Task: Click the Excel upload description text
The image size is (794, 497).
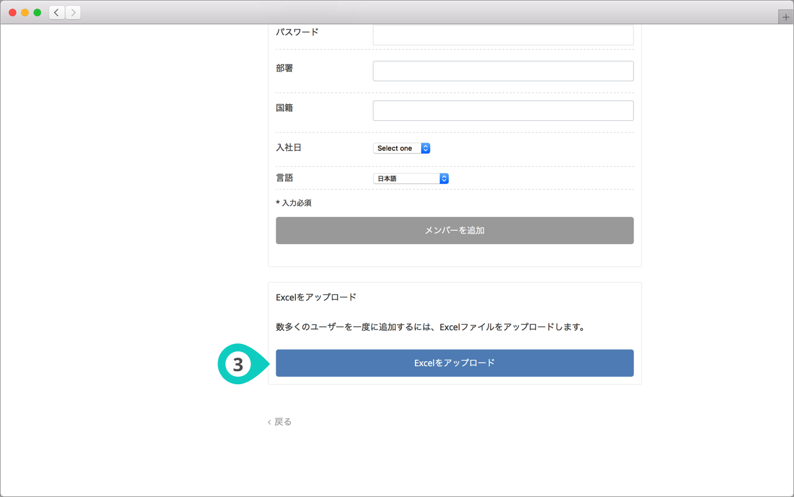Action: 430,327
